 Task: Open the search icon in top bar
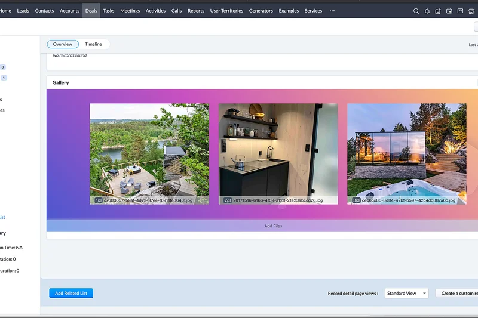(416, 11)
